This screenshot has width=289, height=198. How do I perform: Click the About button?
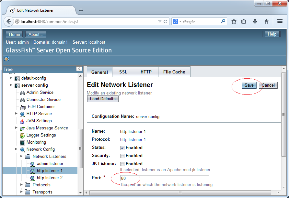36,34
